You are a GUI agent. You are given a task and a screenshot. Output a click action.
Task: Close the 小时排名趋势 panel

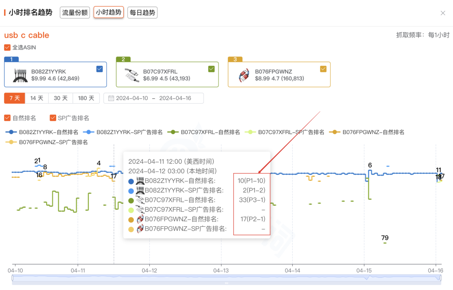(x=443, y=13)
